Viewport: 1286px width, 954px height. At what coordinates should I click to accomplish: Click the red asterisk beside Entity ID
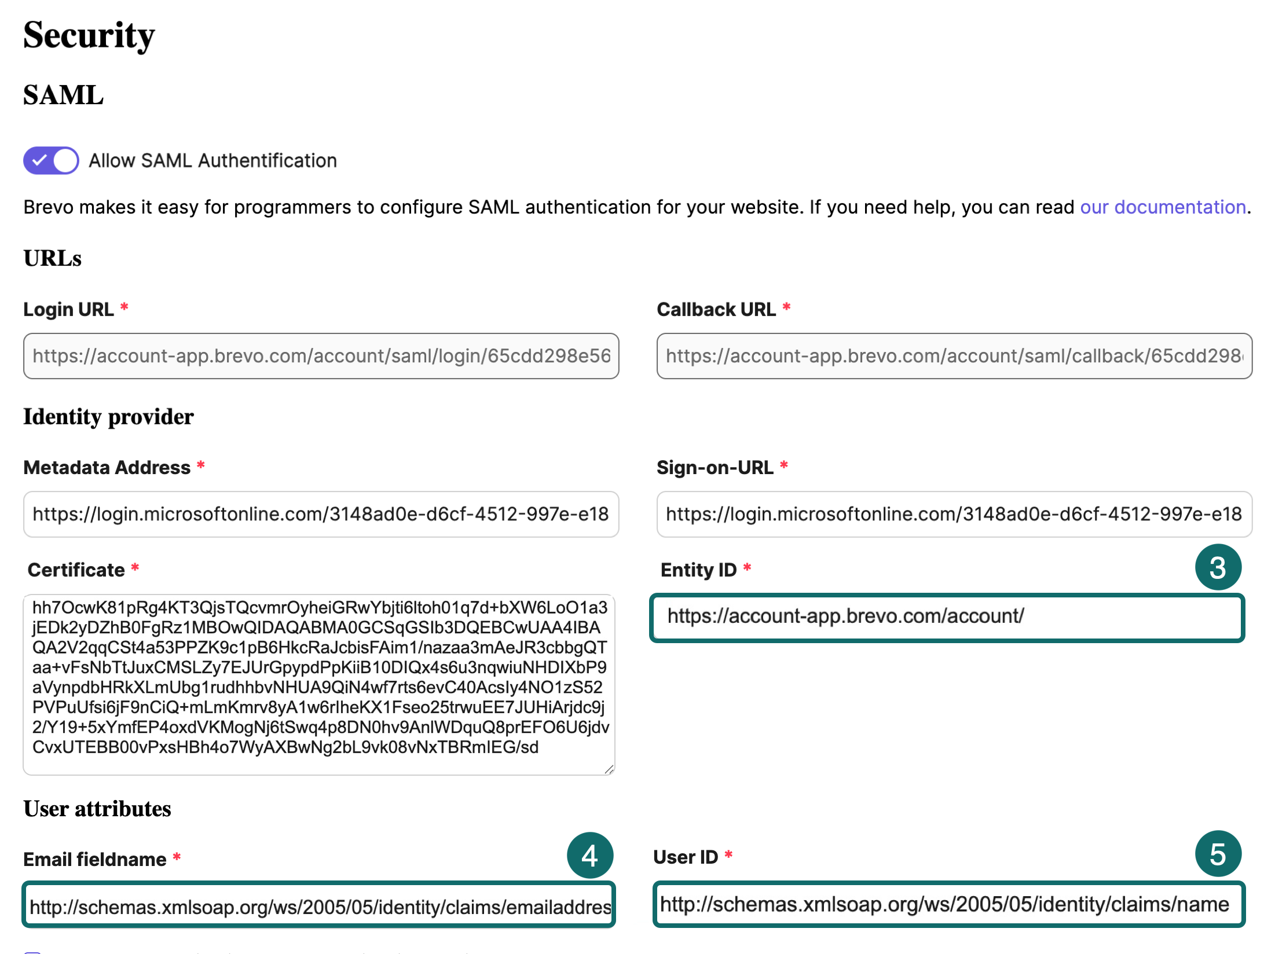pos(747,568)
